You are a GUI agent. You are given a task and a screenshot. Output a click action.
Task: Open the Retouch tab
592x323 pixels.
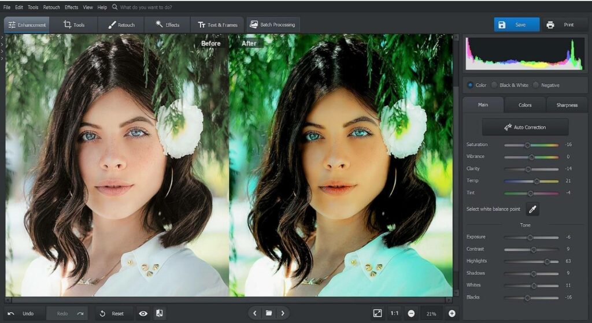[121, 25]
